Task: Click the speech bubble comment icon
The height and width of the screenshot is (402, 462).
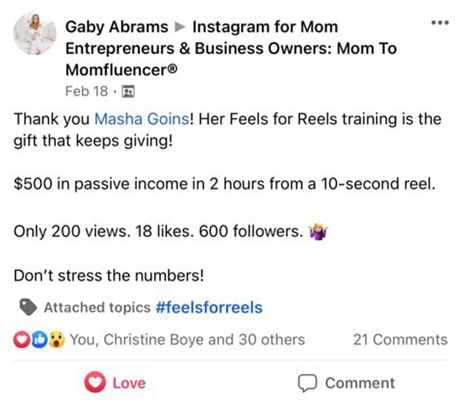Action: click(307, 383)
